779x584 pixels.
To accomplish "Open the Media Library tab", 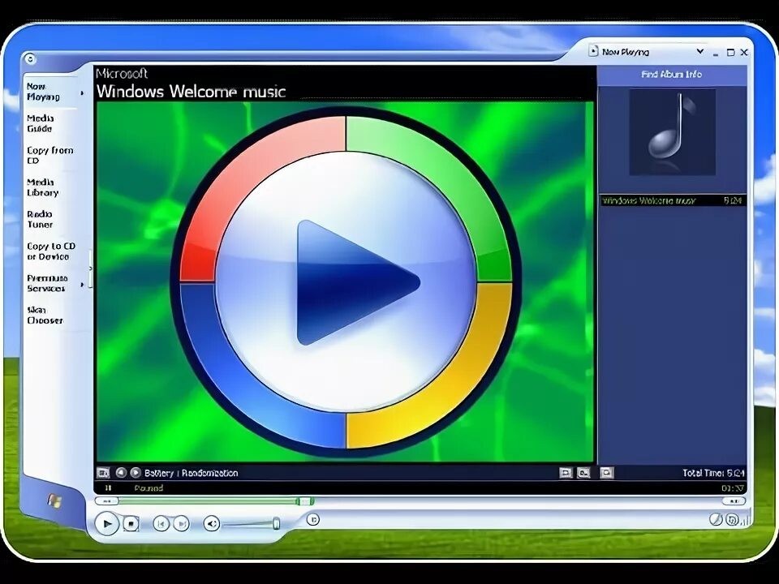I will pyautogui.click(x=42, y=187).
